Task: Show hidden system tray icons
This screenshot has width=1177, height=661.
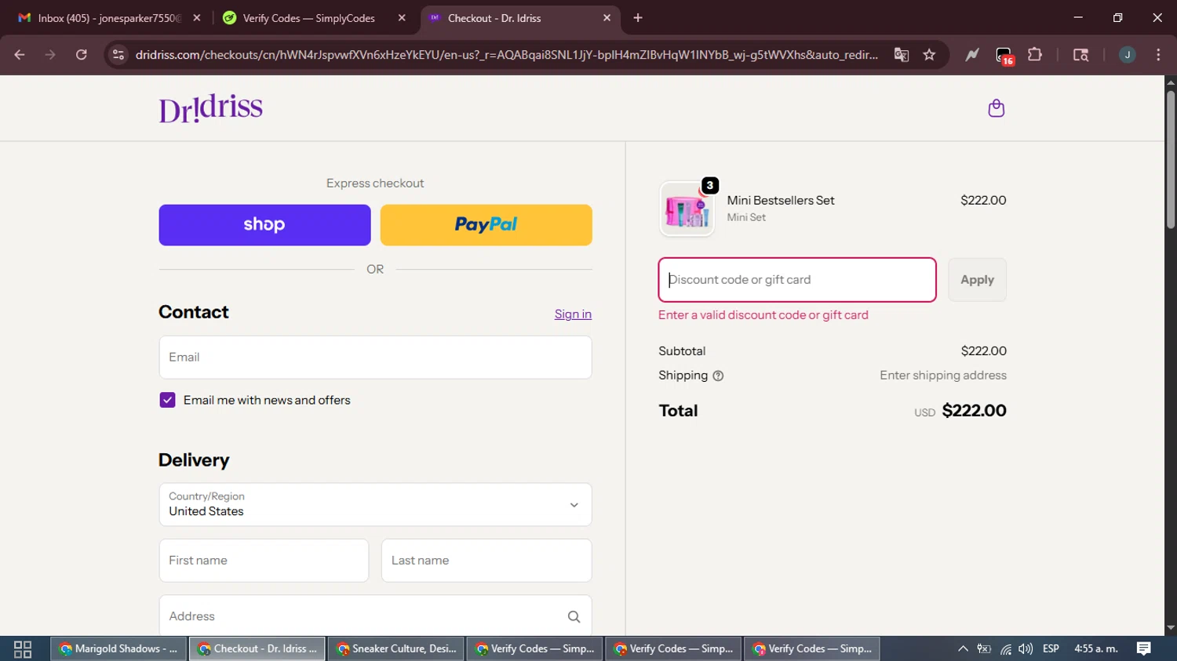Action: click(963, 648)
